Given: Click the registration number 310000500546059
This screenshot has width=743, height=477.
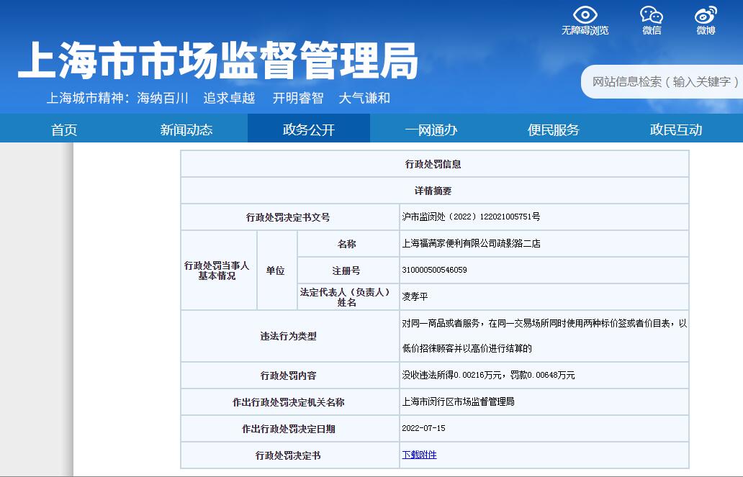Looking at the screenshot, I should tap(434, 271).
